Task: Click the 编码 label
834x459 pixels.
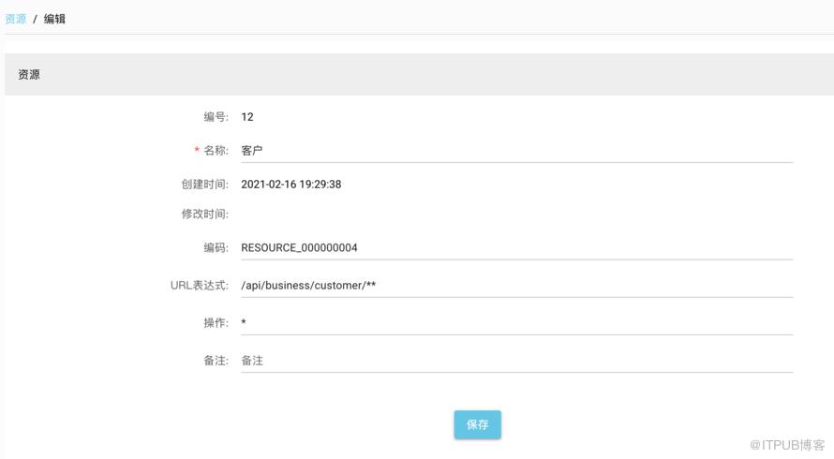Action: 216,248
